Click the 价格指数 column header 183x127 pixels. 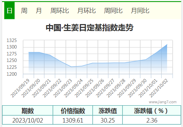tap(73, 110)
